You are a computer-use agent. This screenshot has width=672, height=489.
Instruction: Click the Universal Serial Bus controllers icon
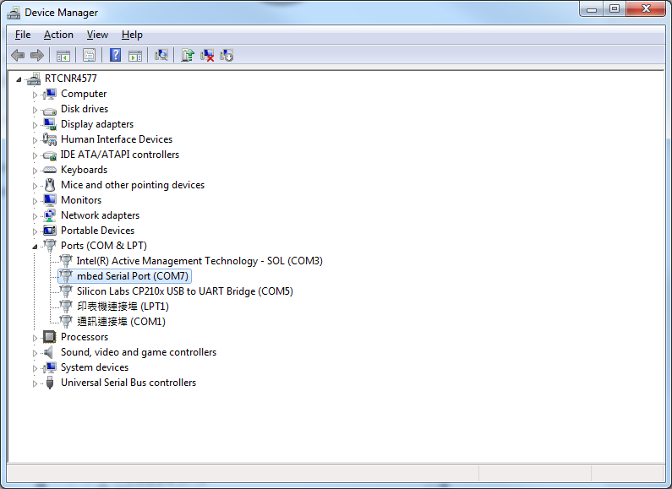click(50, 383)
